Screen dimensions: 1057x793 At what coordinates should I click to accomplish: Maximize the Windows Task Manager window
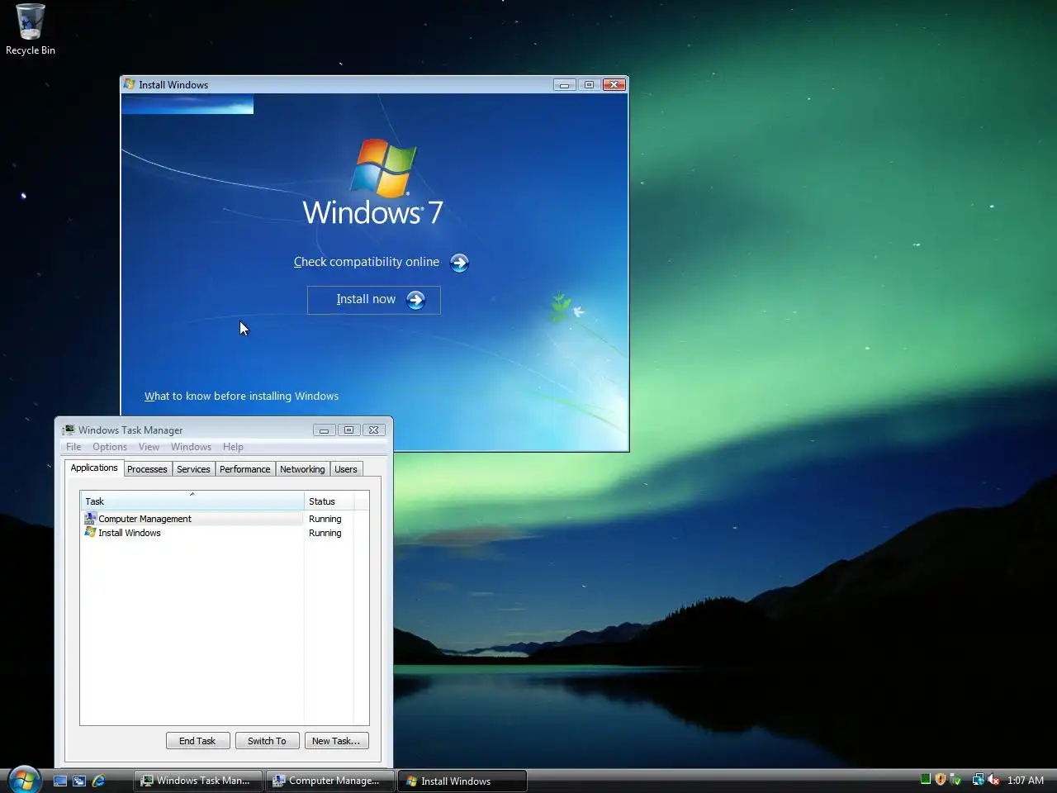[x=348, y=430]
